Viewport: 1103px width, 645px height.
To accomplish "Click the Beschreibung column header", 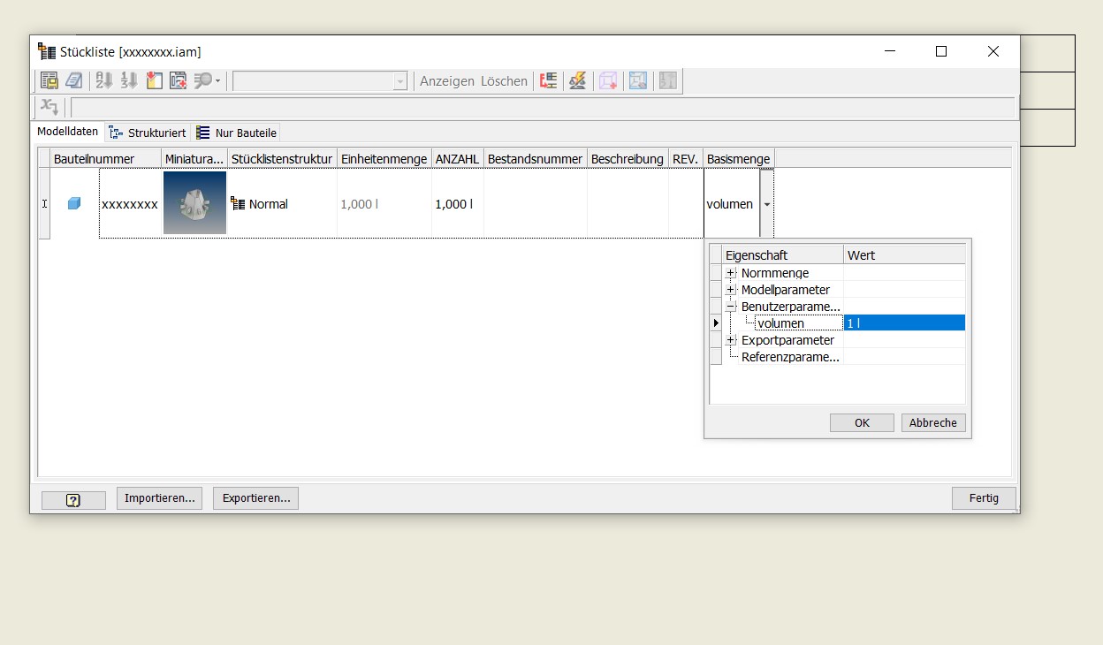I will click(628, 159).
